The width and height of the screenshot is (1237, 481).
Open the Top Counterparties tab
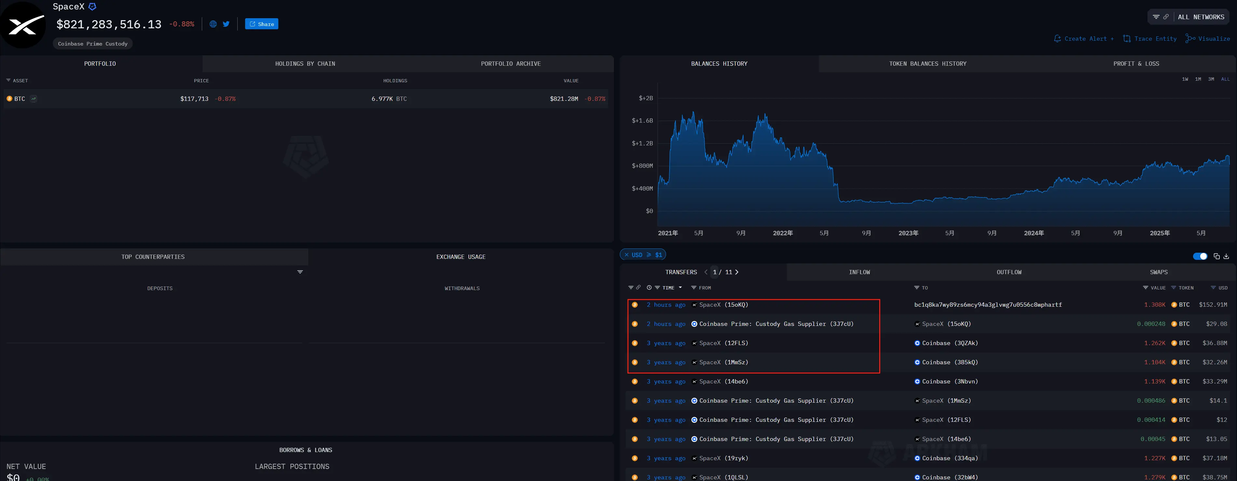[153, 257]
